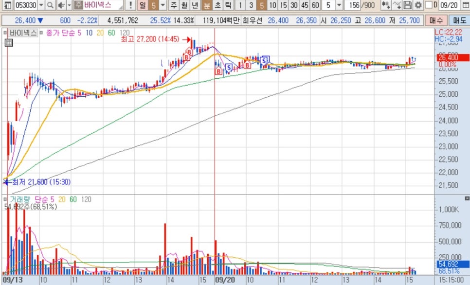The height and width of the screenshot is (285, 470).
Task: Select the 3 minute interval button
Action: (x=251, y=5)
